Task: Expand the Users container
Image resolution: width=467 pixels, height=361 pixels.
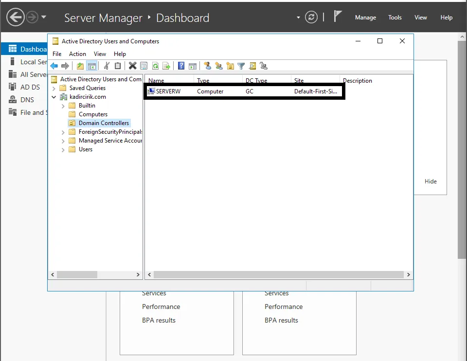Action: click(x=63, y=150)
